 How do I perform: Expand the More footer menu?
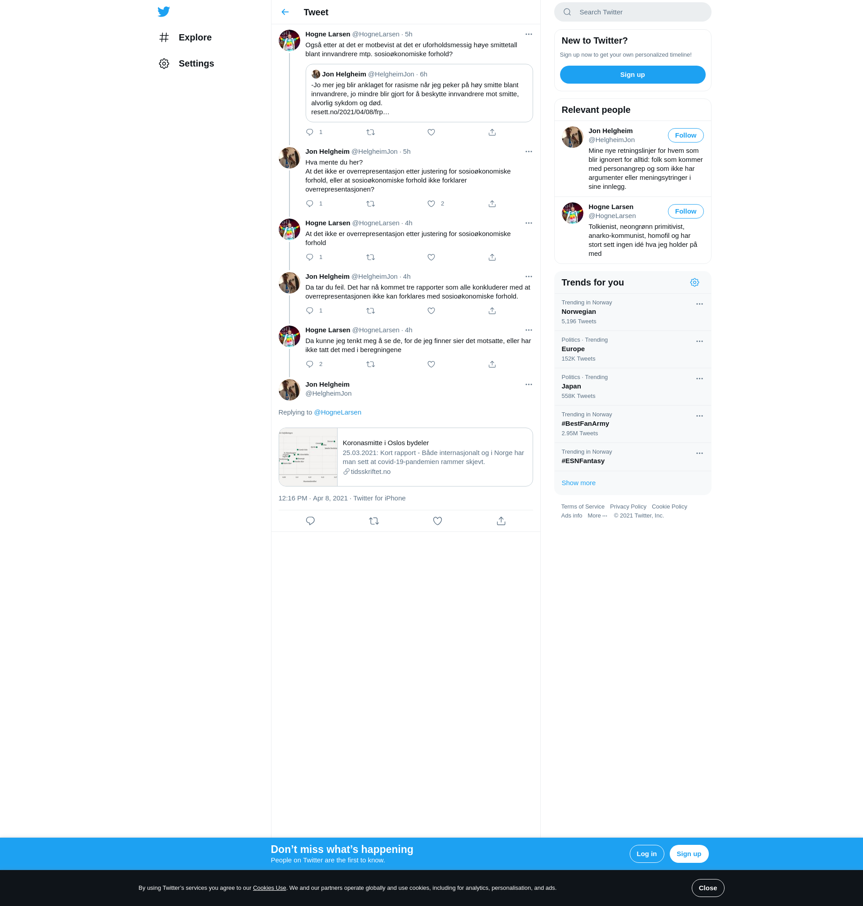597,516
